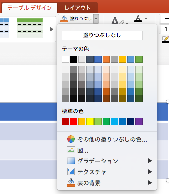Open the グラデーション submenu
This screenshot has width=169, height=194.
tap(107, 161)
